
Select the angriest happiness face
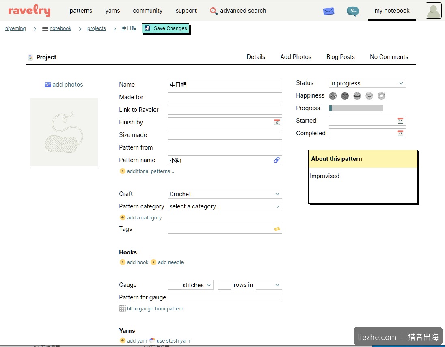pos(333,96)
